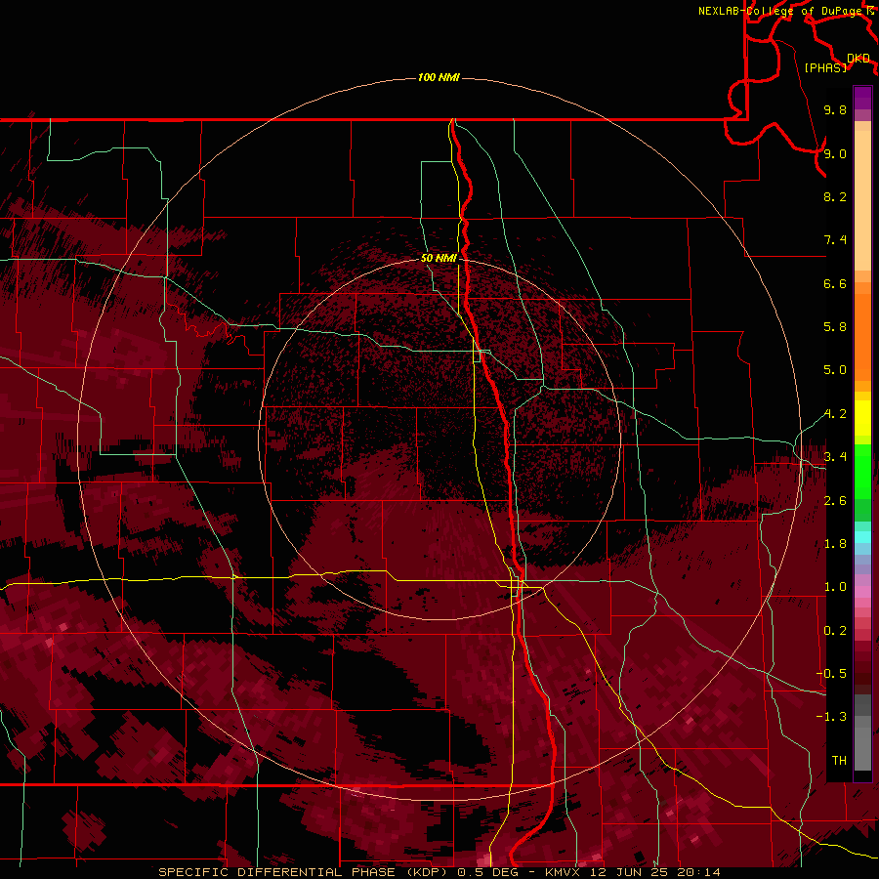
Task: Click the 12 JUN 25 date text
Action: coord(627,872)
